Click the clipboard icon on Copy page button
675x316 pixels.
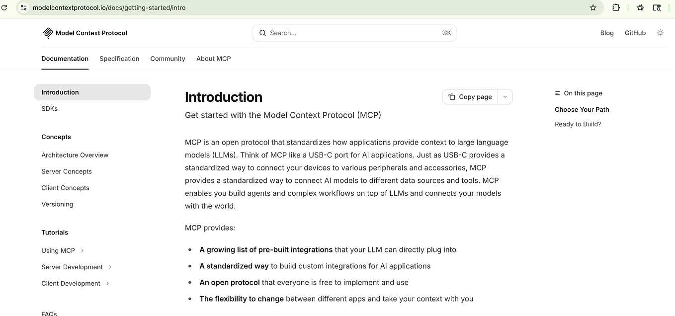click(x=452, y=97)
